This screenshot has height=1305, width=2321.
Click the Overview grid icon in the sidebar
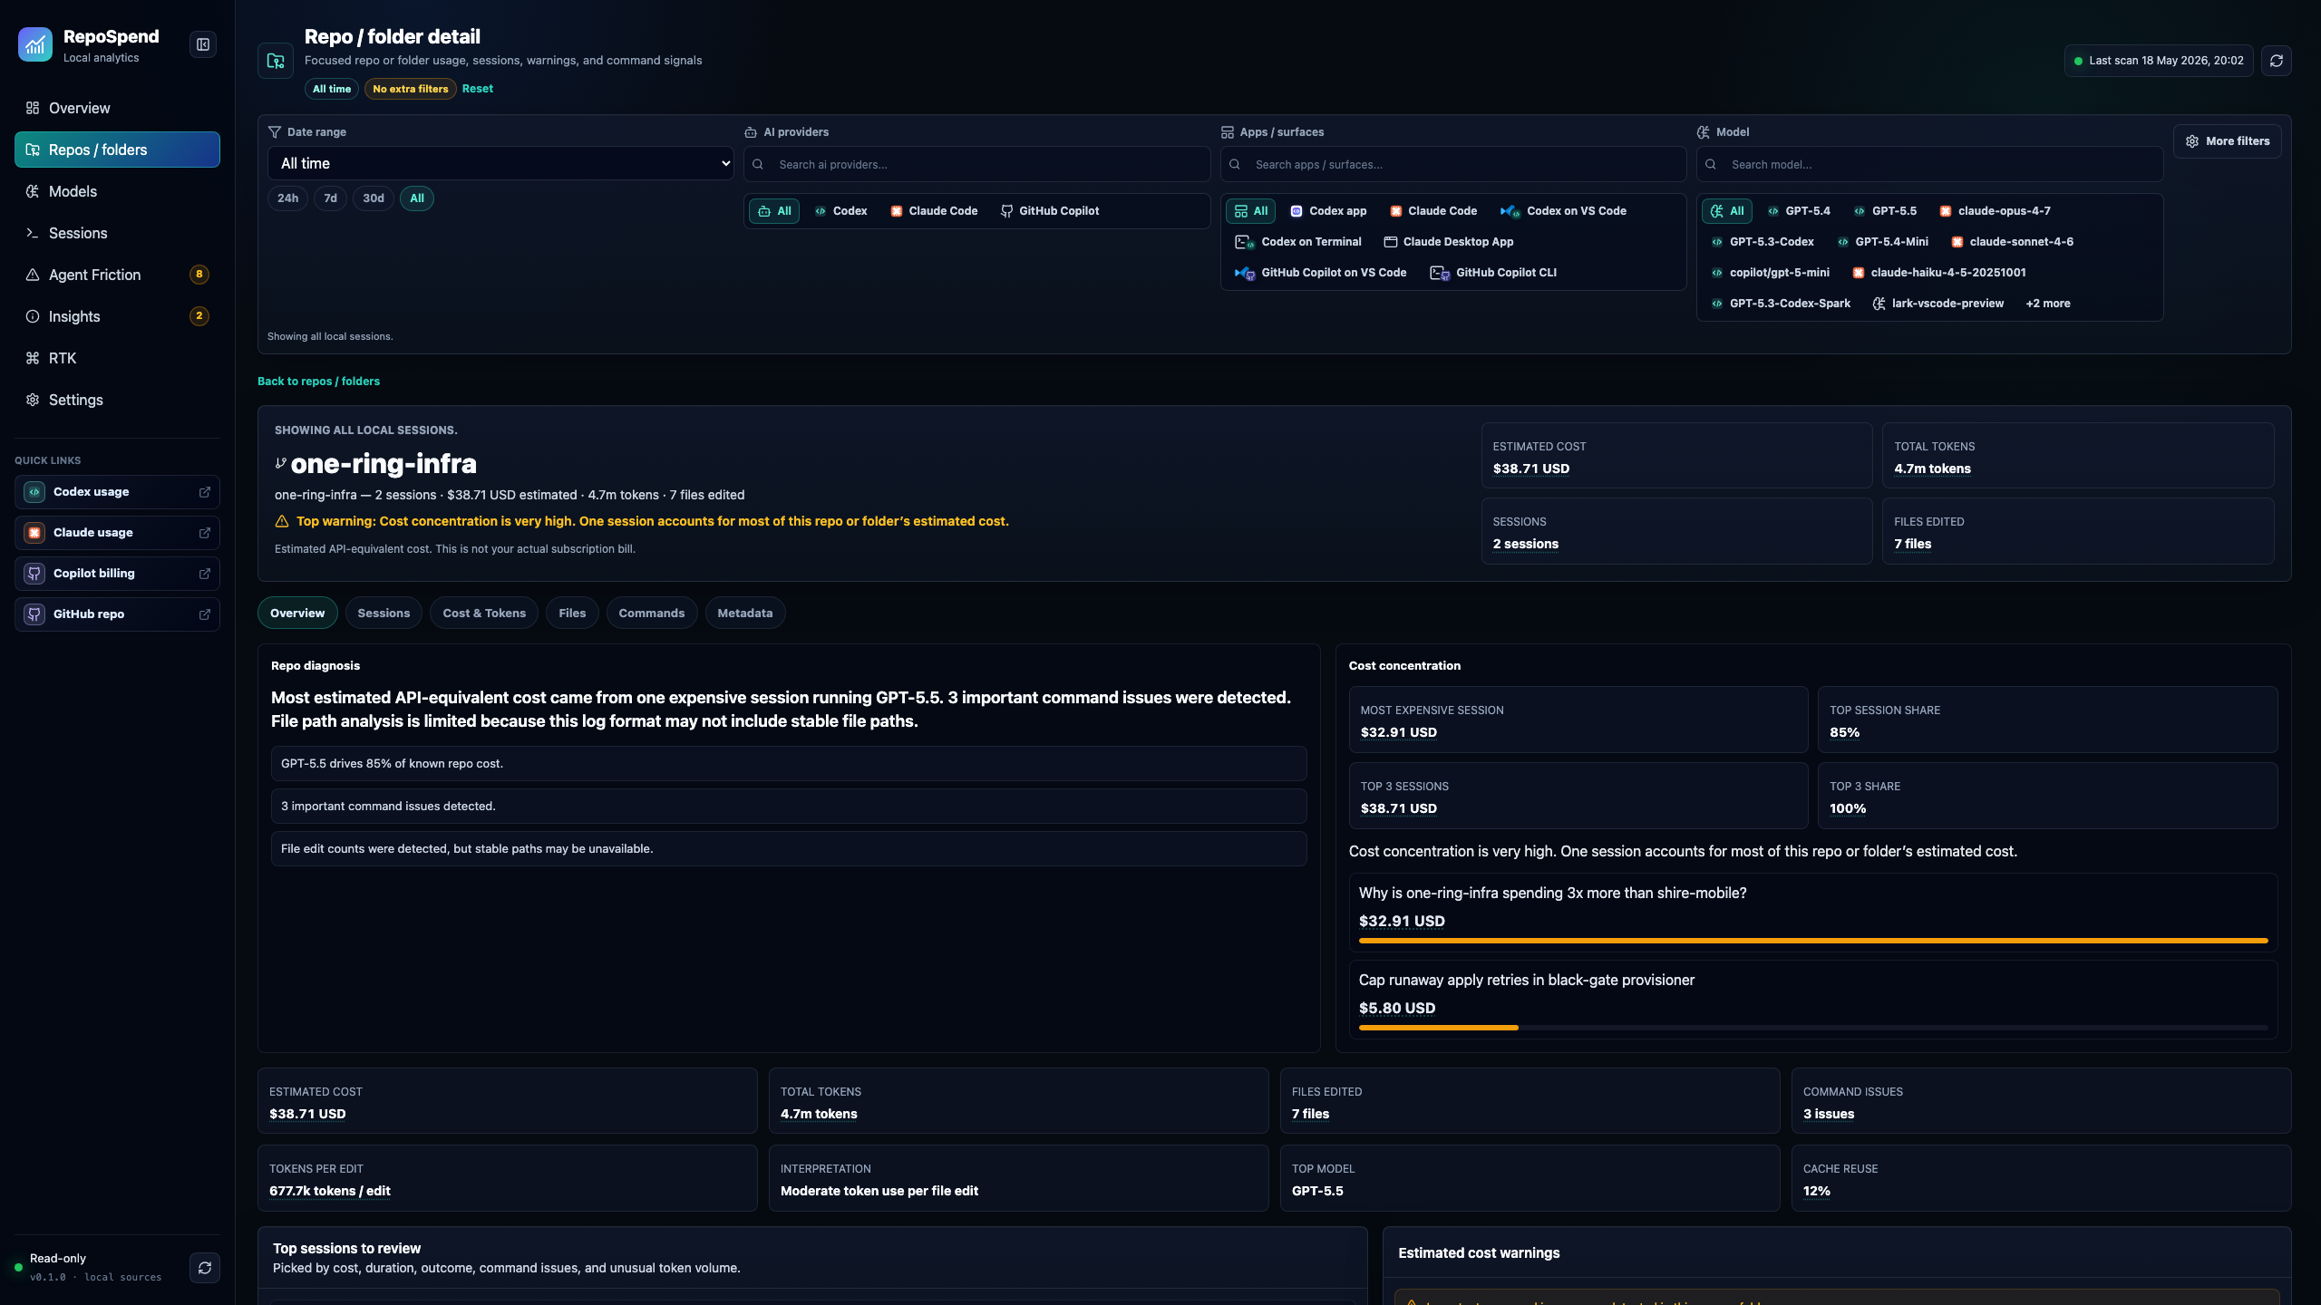point(33,108)
